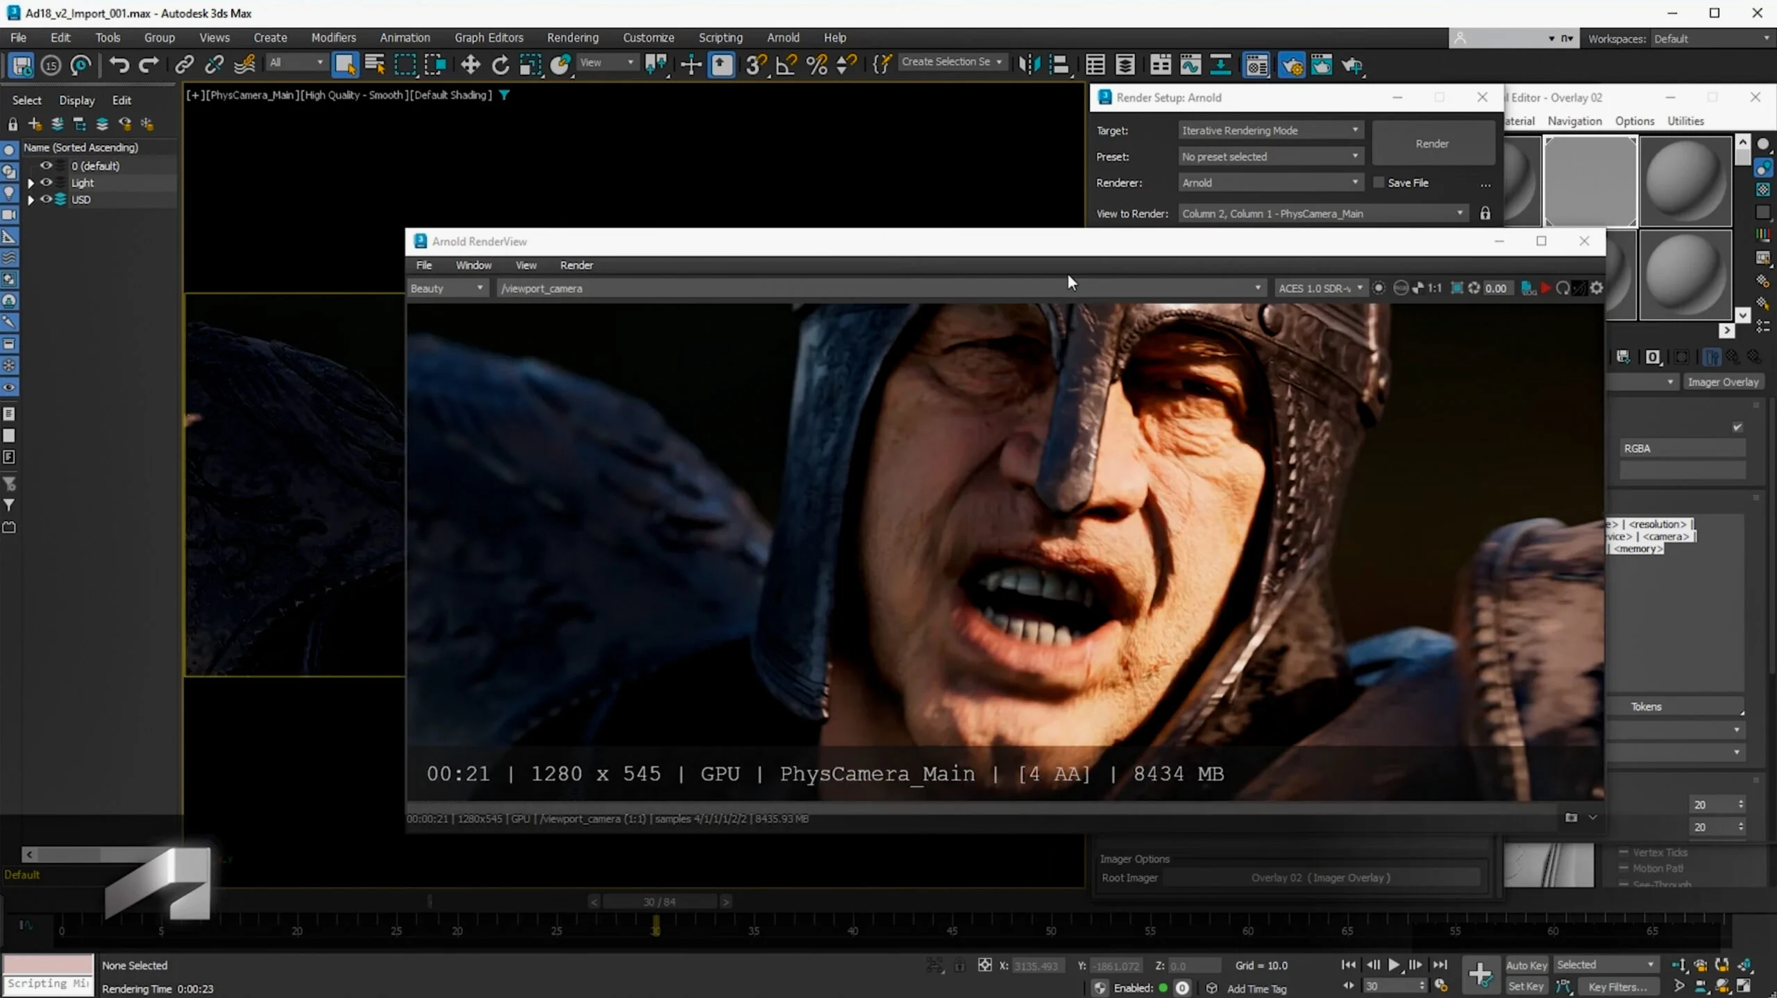Click the Link objects icon

click(x=183, y=65)
